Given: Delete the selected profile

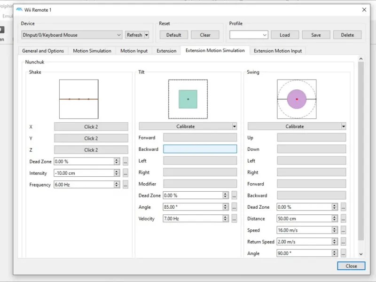Looking at the screenshot, I should [347, 35].
